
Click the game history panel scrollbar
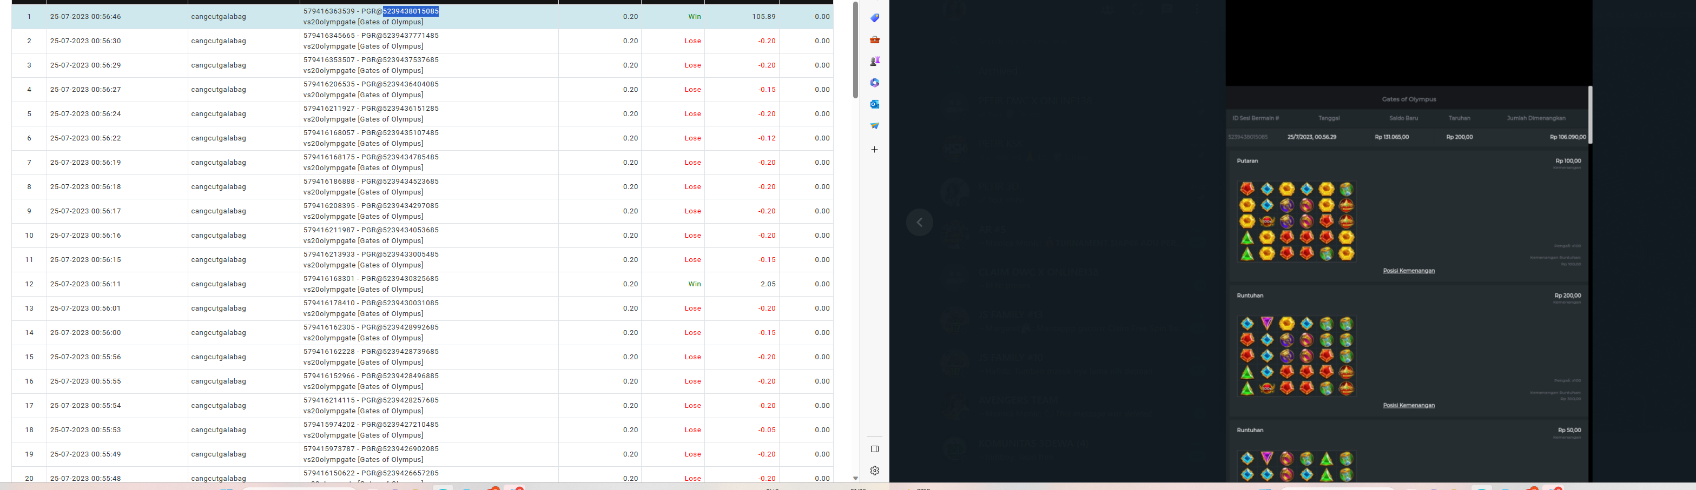[1590, 115]
